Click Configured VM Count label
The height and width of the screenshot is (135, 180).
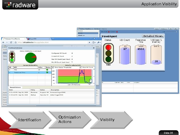59,53
